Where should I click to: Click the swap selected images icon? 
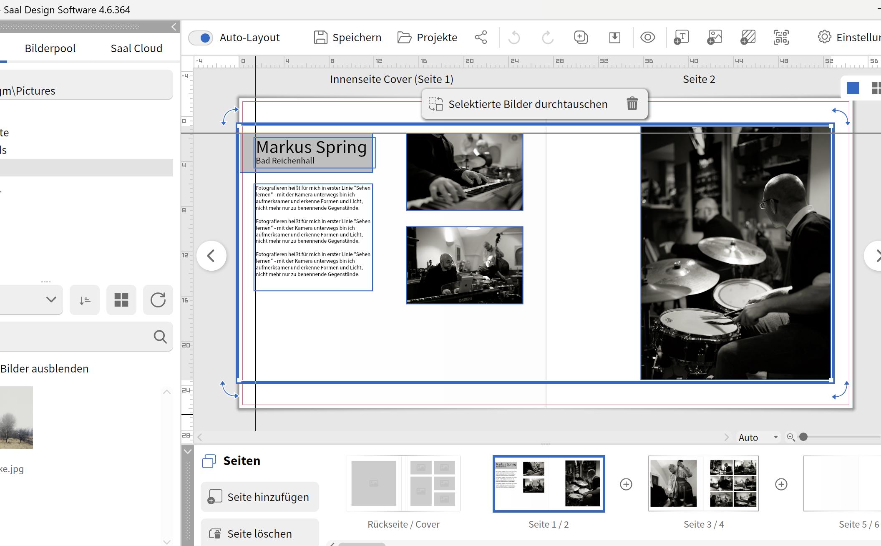click(x=436, y=104)
